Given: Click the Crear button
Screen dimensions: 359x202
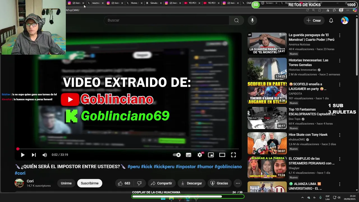Looking at the screenshot, I should click(x=314, y=20).
